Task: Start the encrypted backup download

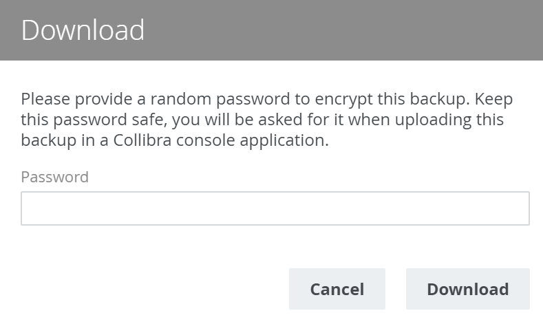Action: click(x=467, y=289)
